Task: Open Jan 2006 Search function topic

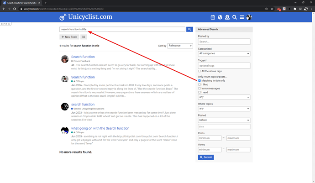Action: point(83,77)
